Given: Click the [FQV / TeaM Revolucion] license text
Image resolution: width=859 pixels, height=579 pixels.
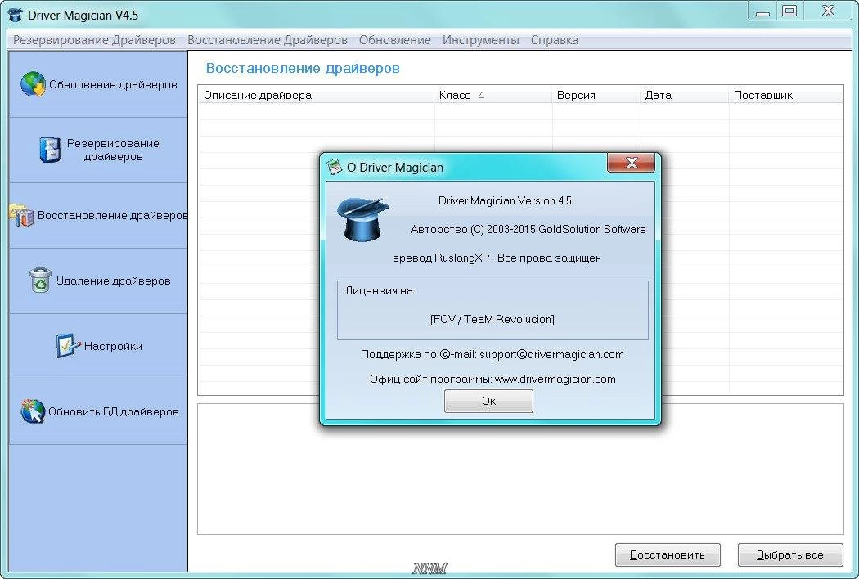Looking at the screenshot, I should tap(492, 319).
